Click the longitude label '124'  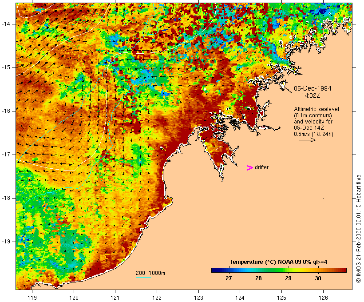tap(240, 298)
